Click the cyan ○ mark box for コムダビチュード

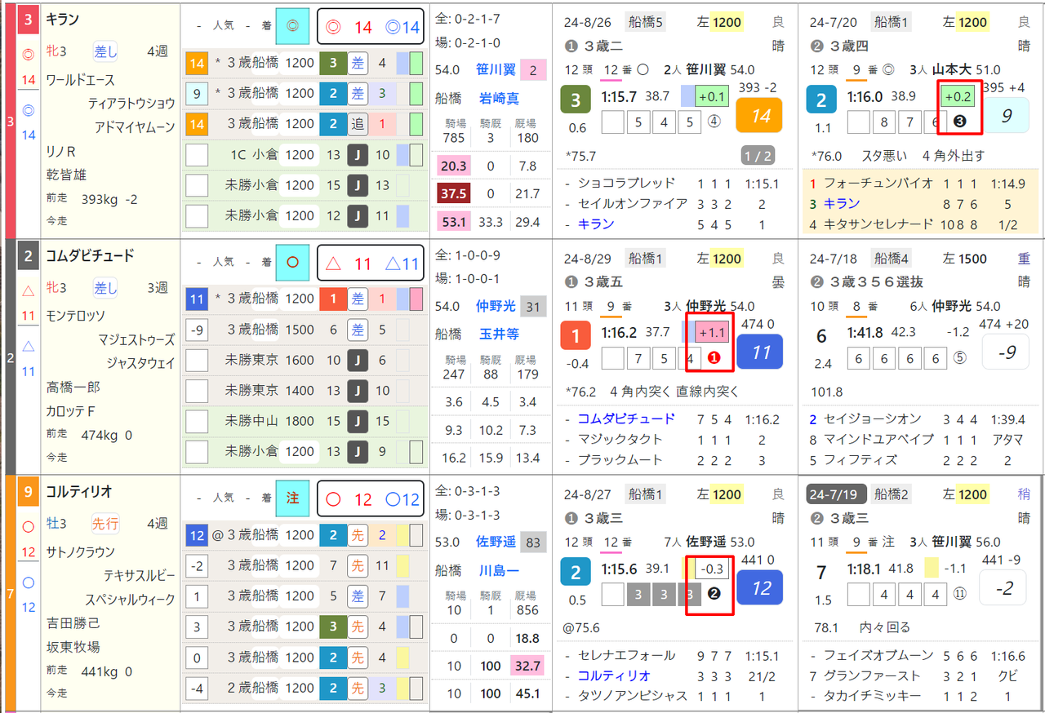coord(292,263)
